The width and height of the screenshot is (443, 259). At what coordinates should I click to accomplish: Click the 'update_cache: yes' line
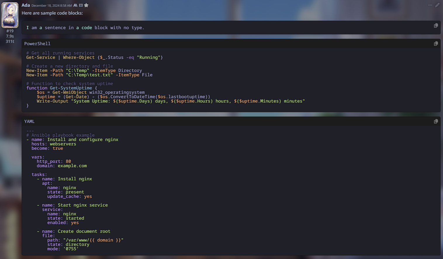(70, 196)
